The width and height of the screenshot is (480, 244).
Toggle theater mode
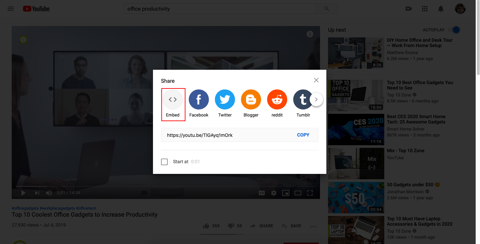[x=298, y=193]
